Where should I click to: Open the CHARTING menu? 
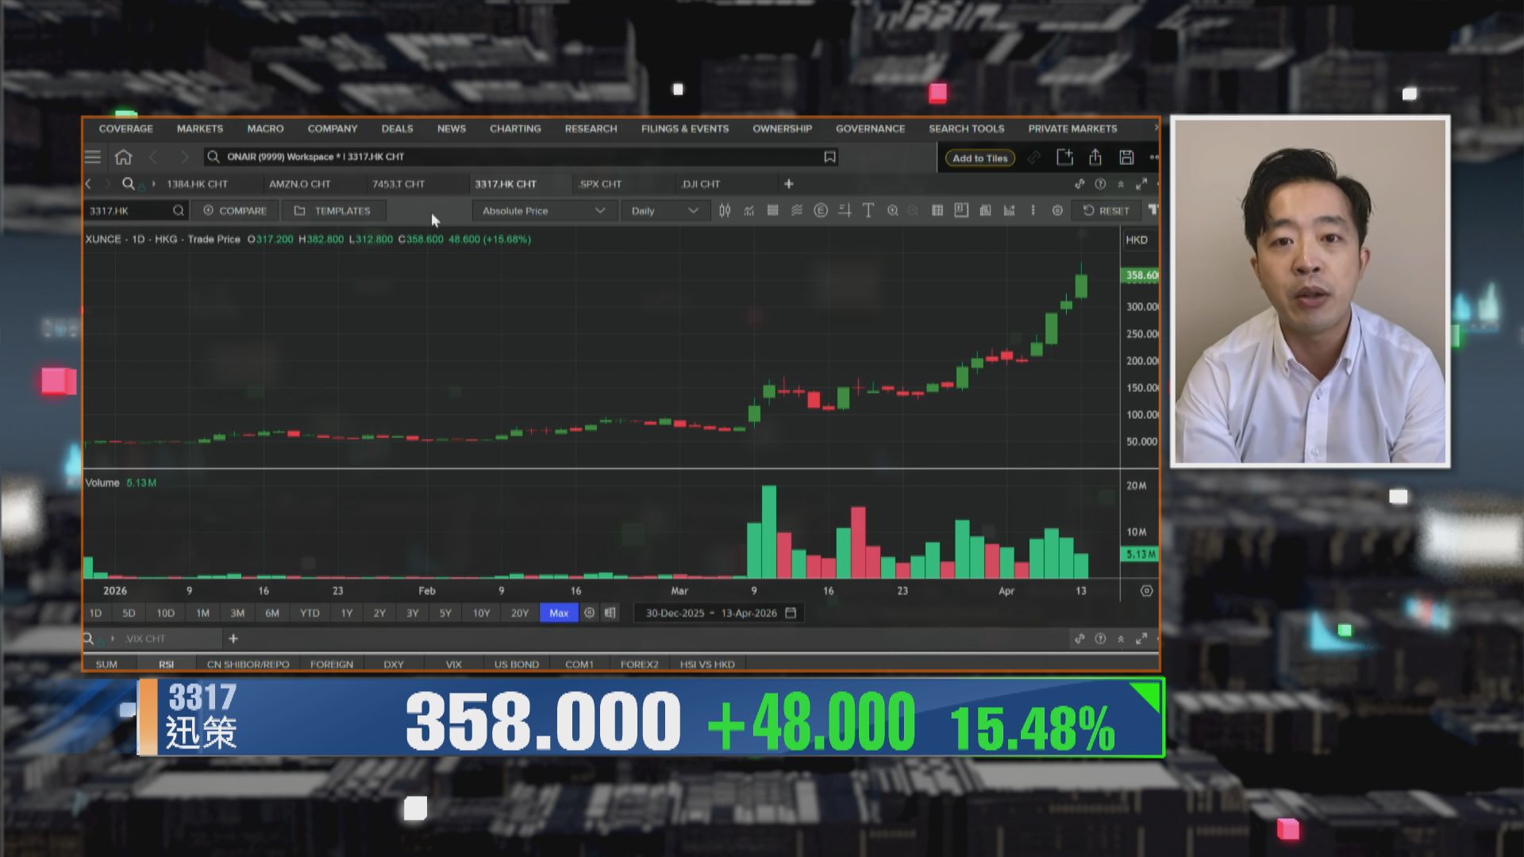[x=515, y=129]
